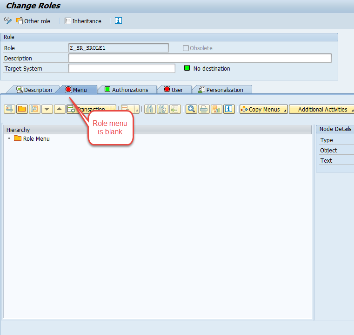Move node down with down arrow button
The height and width of the screenshot is (335, 354).
pos(47,109)
